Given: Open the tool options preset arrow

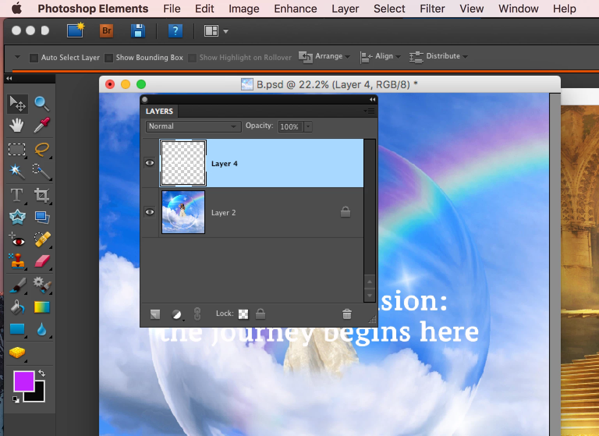Looking at the screenshot, I should [x=18, y=57].
